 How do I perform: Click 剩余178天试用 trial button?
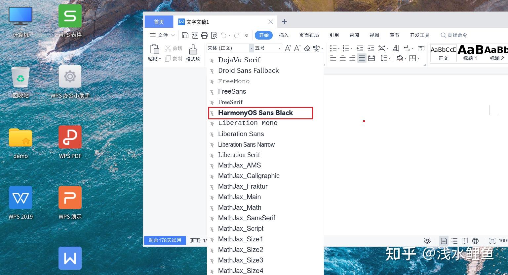(165, 240)
